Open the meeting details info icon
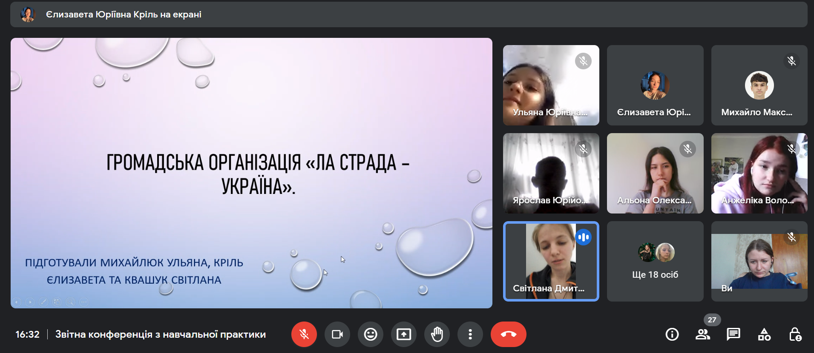 pos(672,334)
